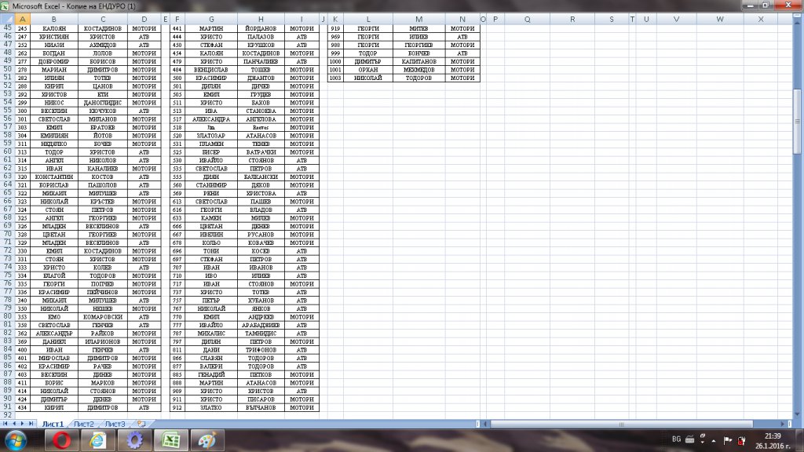Open the language bar options arrow

[x=703, y=442]
